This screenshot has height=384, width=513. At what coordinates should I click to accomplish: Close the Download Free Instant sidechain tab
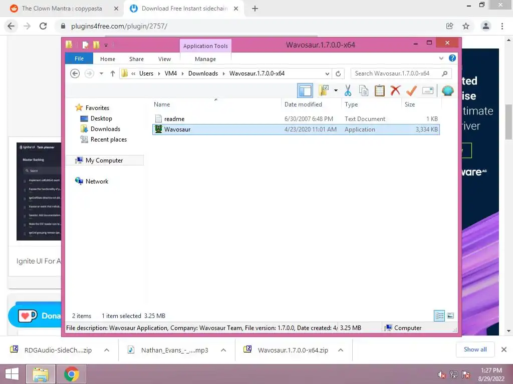pyautogui.click(x=236, y=8)
